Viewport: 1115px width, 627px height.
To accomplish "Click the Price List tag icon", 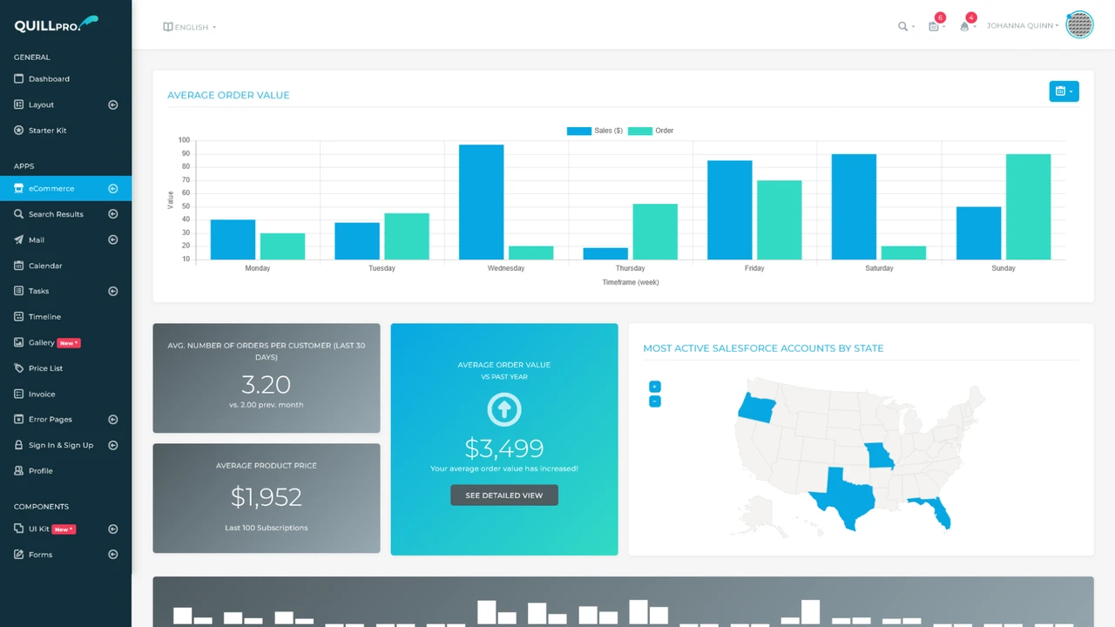I will 19,368.
